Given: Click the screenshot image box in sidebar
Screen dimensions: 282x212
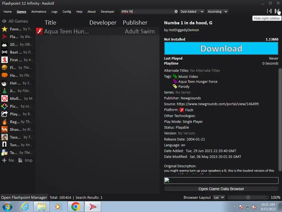Looking at the screenshot, I should click(x=221, y=181).
